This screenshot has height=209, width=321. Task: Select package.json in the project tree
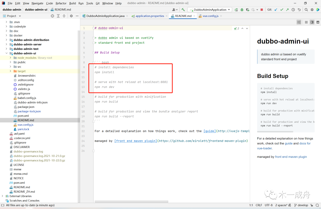tap(26, 107)
